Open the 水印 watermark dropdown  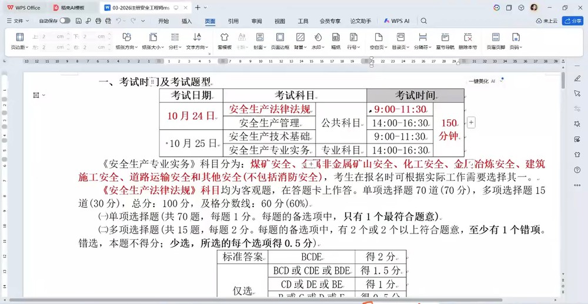318,47
